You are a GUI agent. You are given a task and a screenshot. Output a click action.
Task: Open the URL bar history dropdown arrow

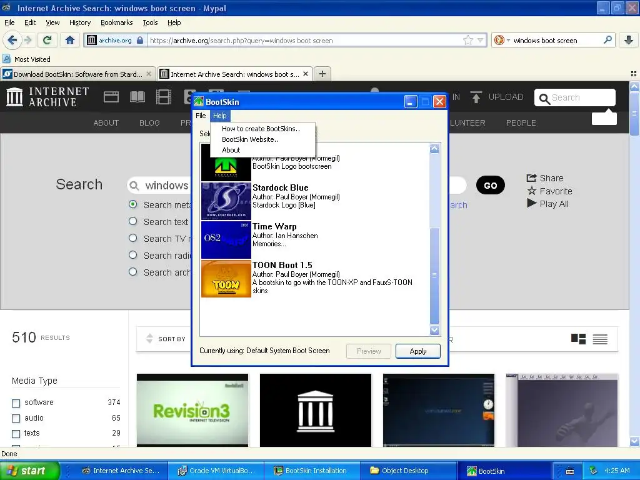(481, 40)
